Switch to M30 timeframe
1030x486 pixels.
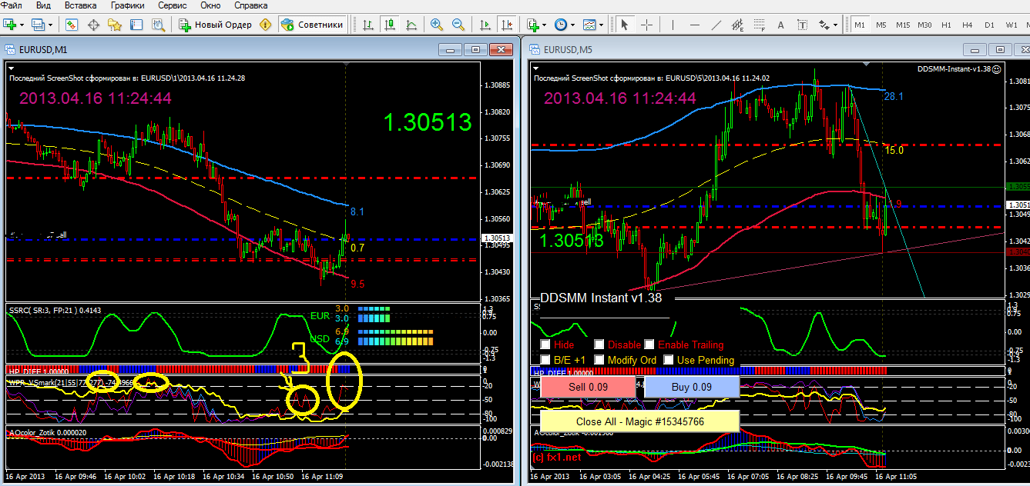924,25
